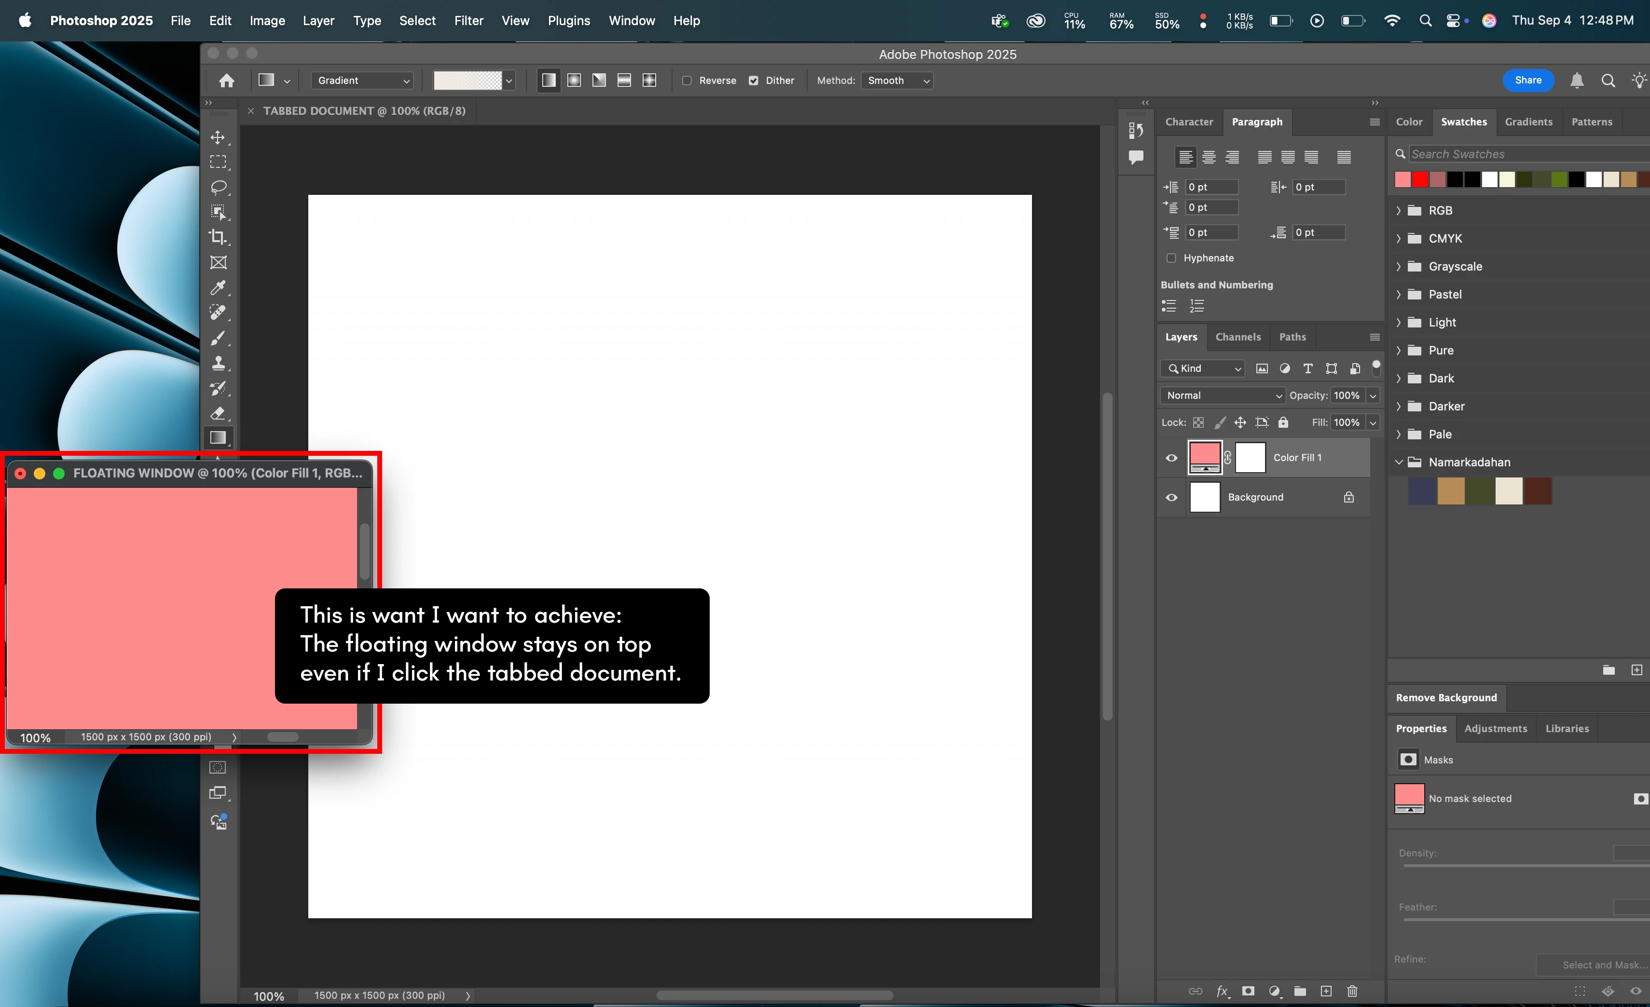Image resolution: width=1650 pixels, height=1007 pixels.
Task: Click the delete layer trash icon
Action: click(1352, 991)
